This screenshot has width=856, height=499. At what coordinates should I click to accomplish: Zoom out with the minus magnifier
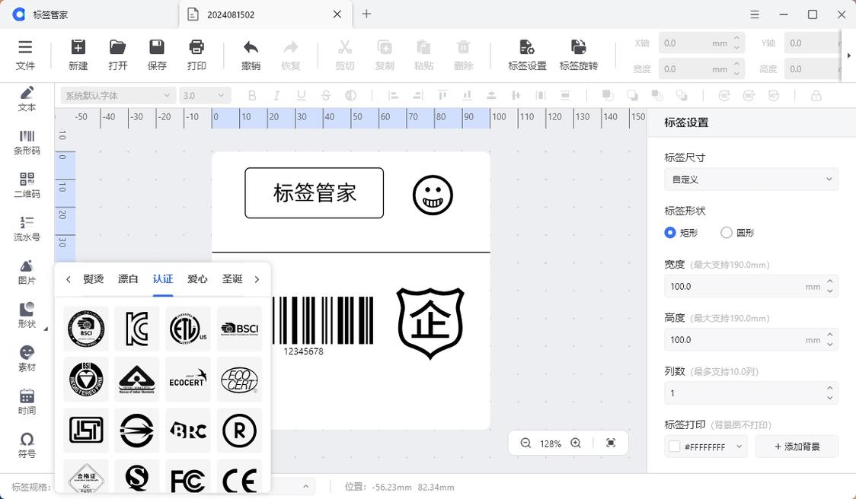525,443
